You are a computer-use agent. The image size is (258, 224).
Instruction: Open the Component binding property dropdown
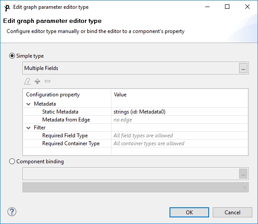tap(136, 187)
